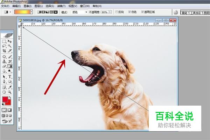
Task: Reset default foreground and background colors
Action: pyautogui.click(x=3, y=104)
